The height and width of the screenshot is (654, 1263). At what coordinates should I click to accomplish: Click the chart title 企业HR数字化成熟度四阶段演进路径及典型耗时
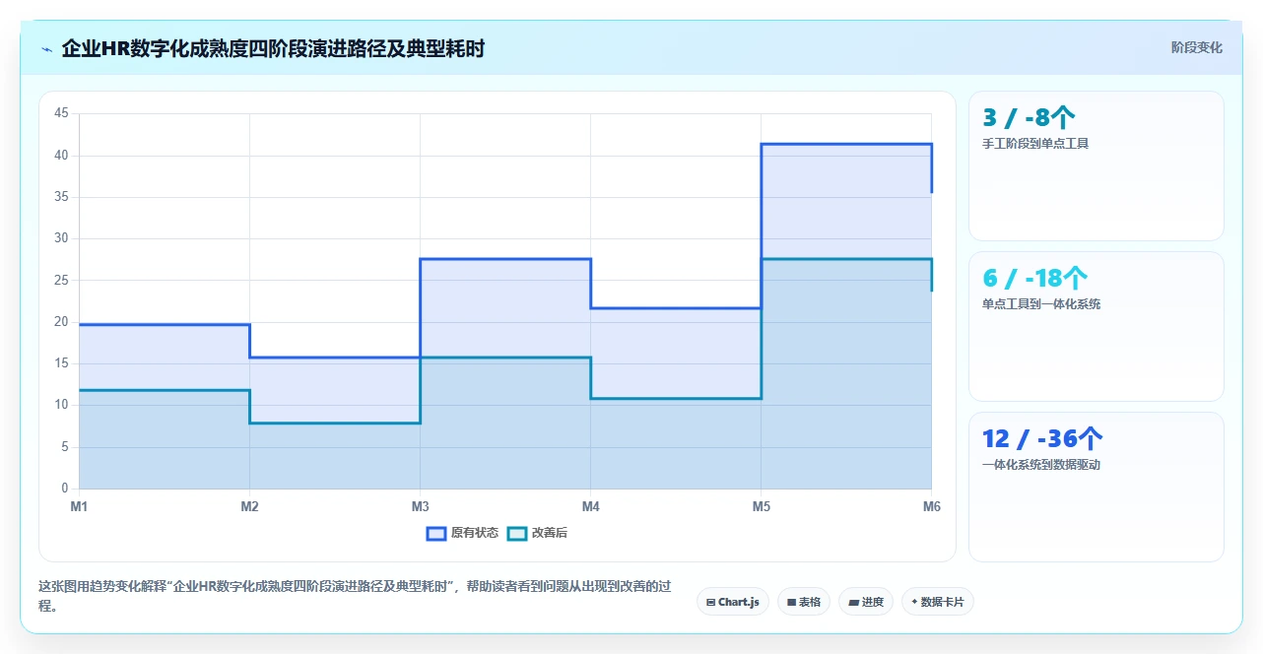pos(273,48)
